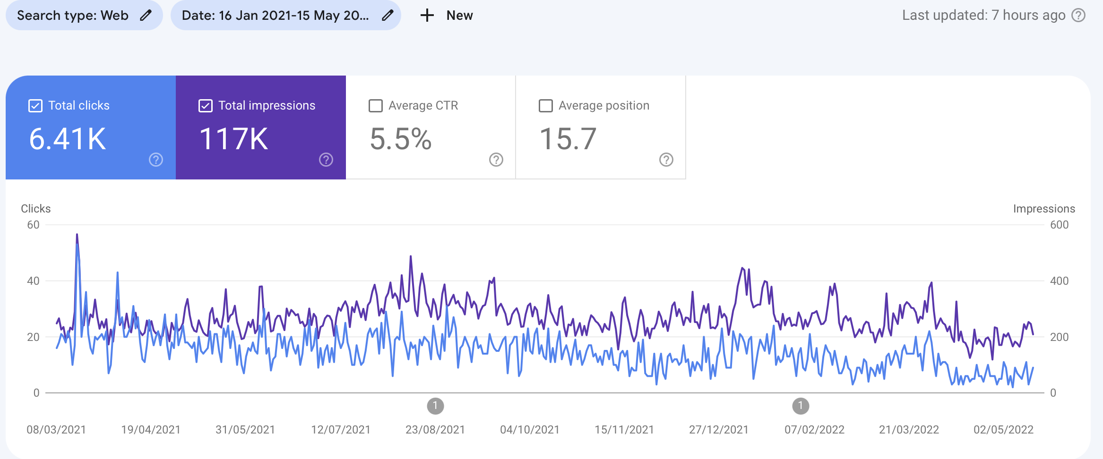Viewport: 1103px width, 459px height.
Task: Open help icon next to Last updated
Action: click(1078, 16)
